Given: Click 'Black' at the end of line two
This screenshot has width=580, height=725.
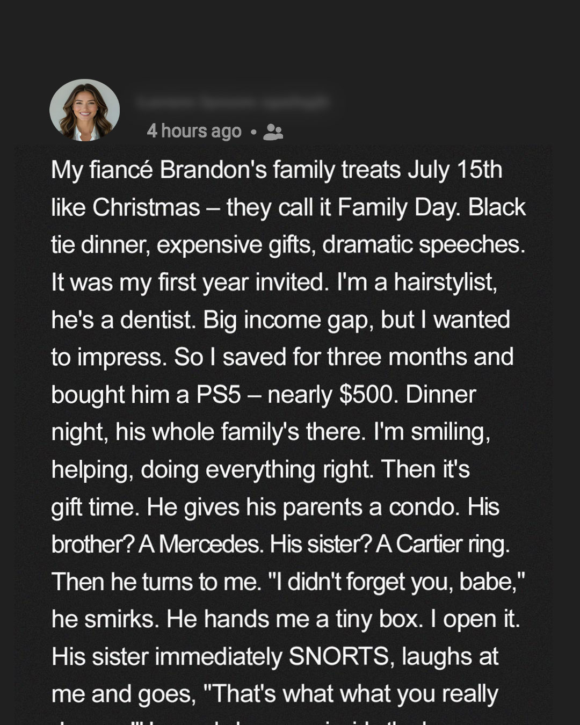Looking at the screenshot, I should point(497,208).
